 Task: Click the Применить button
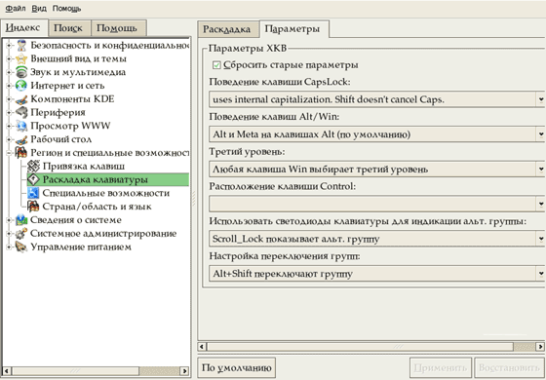[x=441, y=367]
